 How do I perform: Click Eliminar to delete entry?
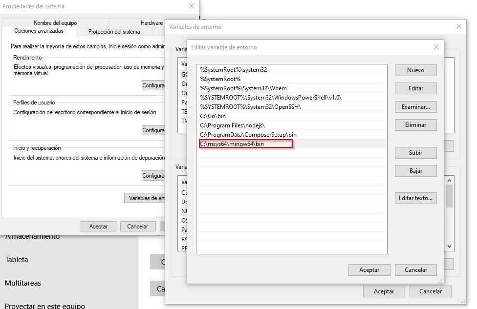point(415,125)
